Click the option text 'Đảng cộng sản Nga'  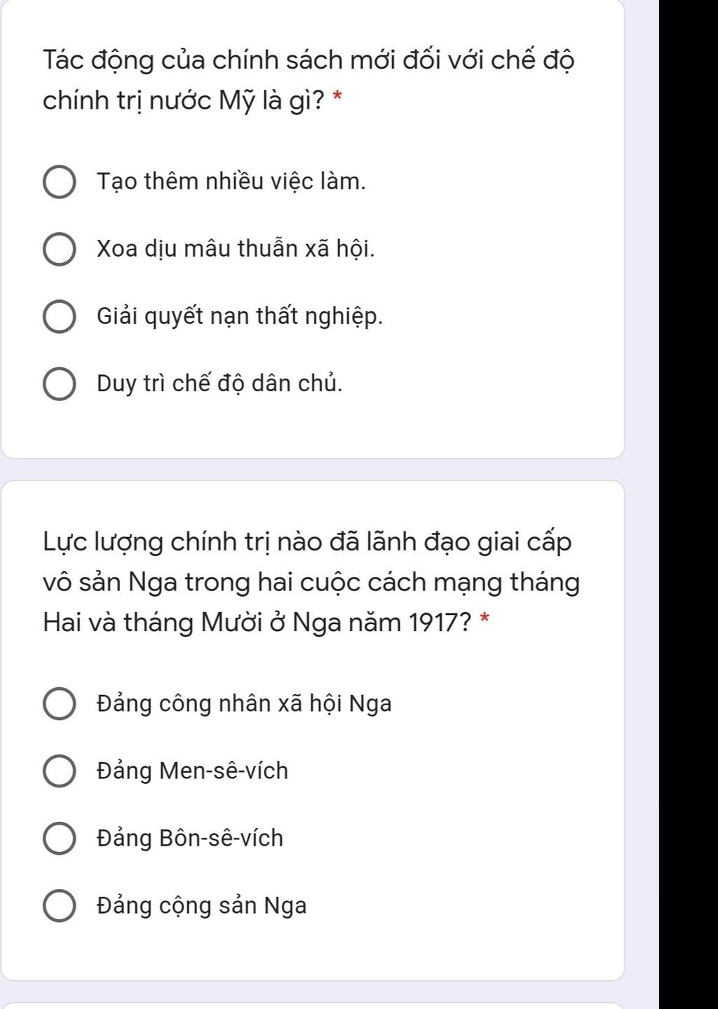pyautogui.click(x=202, y=906)
